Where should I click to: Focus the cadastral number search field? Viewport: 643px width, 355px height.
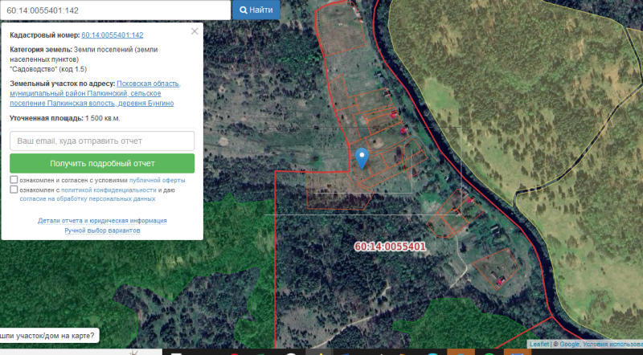pyautogui.click(x=115, y=10)
